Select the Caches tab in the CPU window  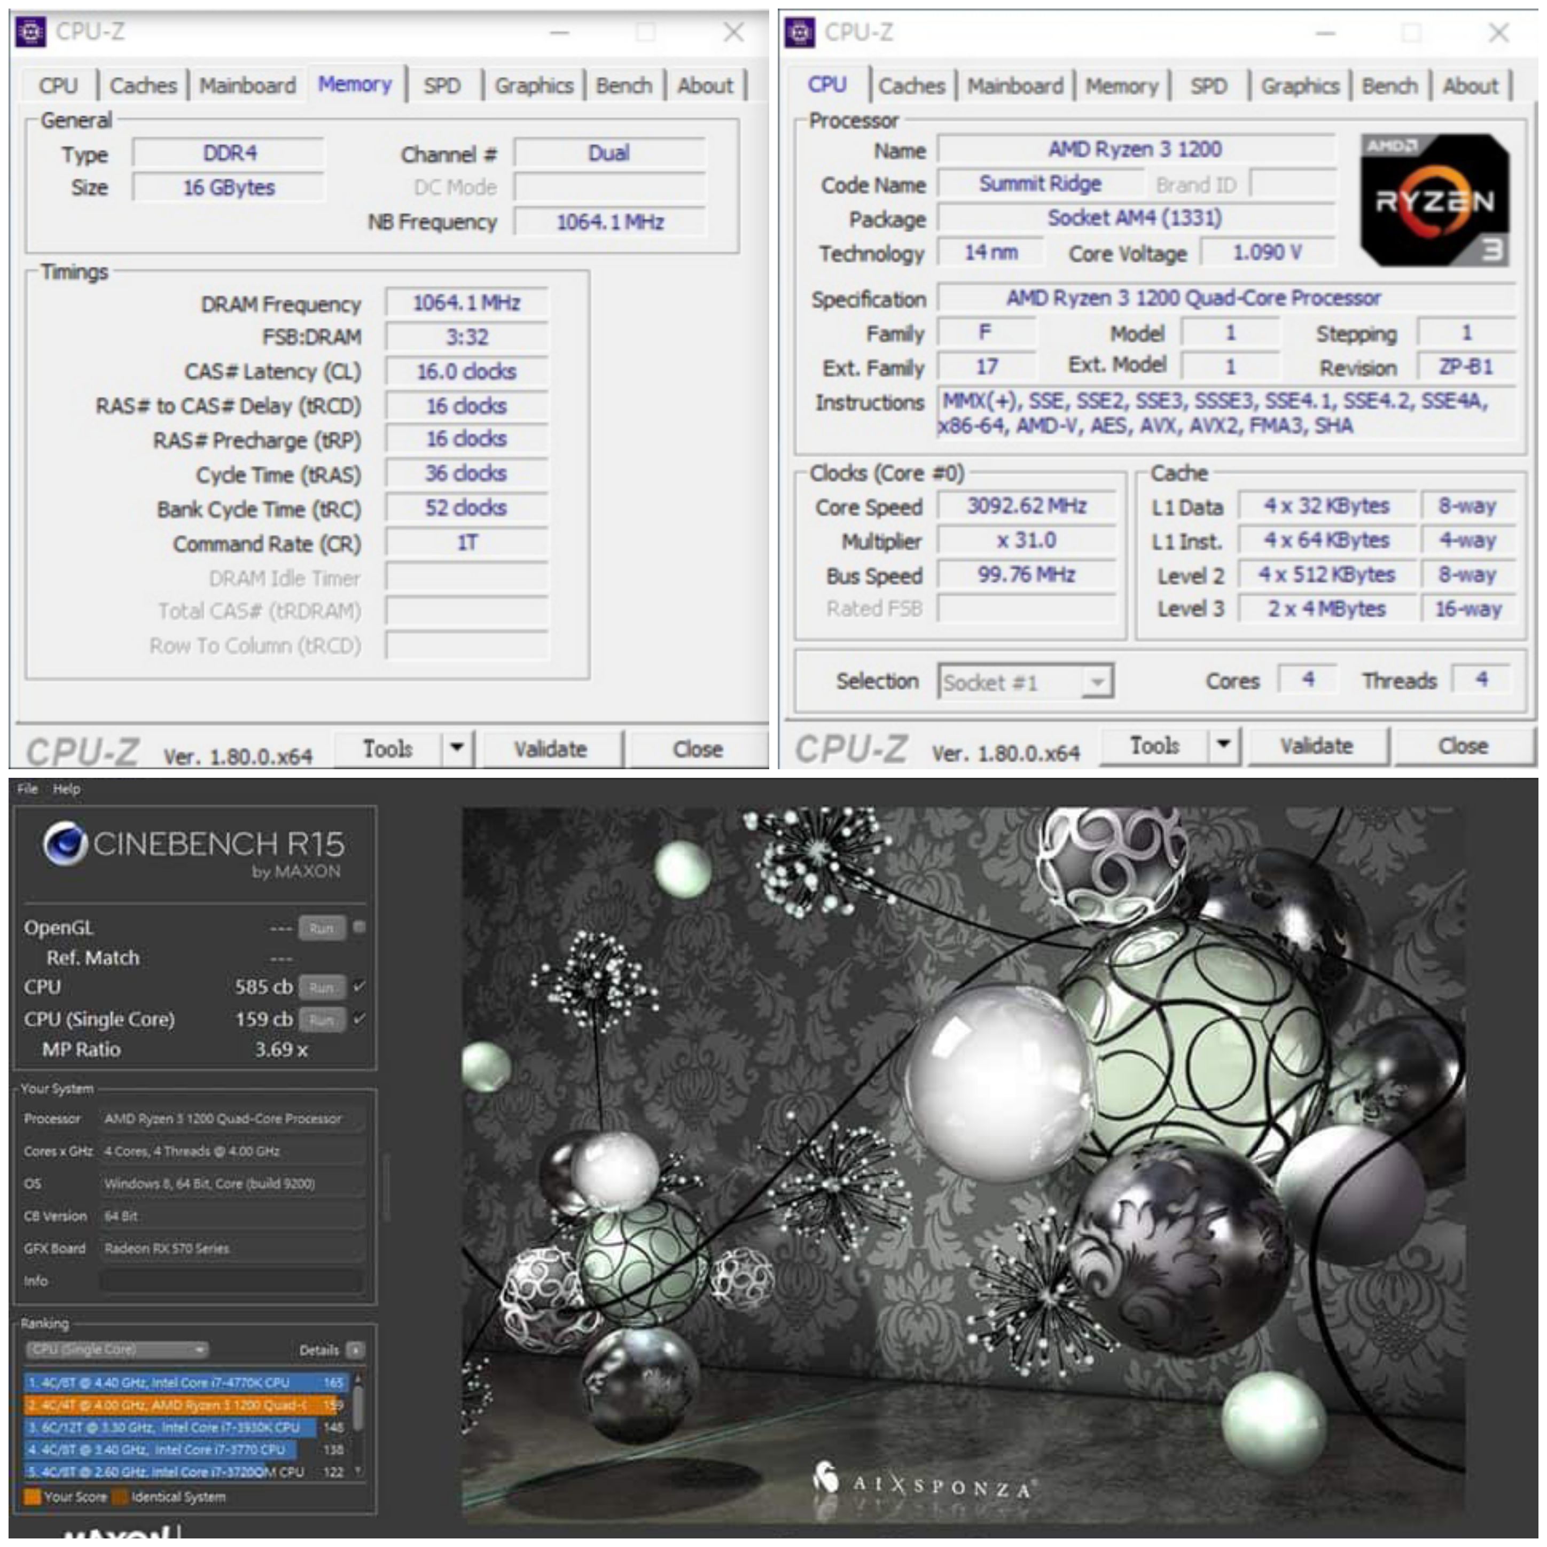[912, 85]
